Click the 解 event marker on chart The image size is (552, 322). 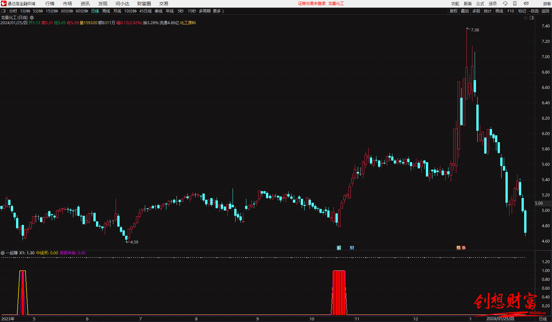tap(339, 248)
